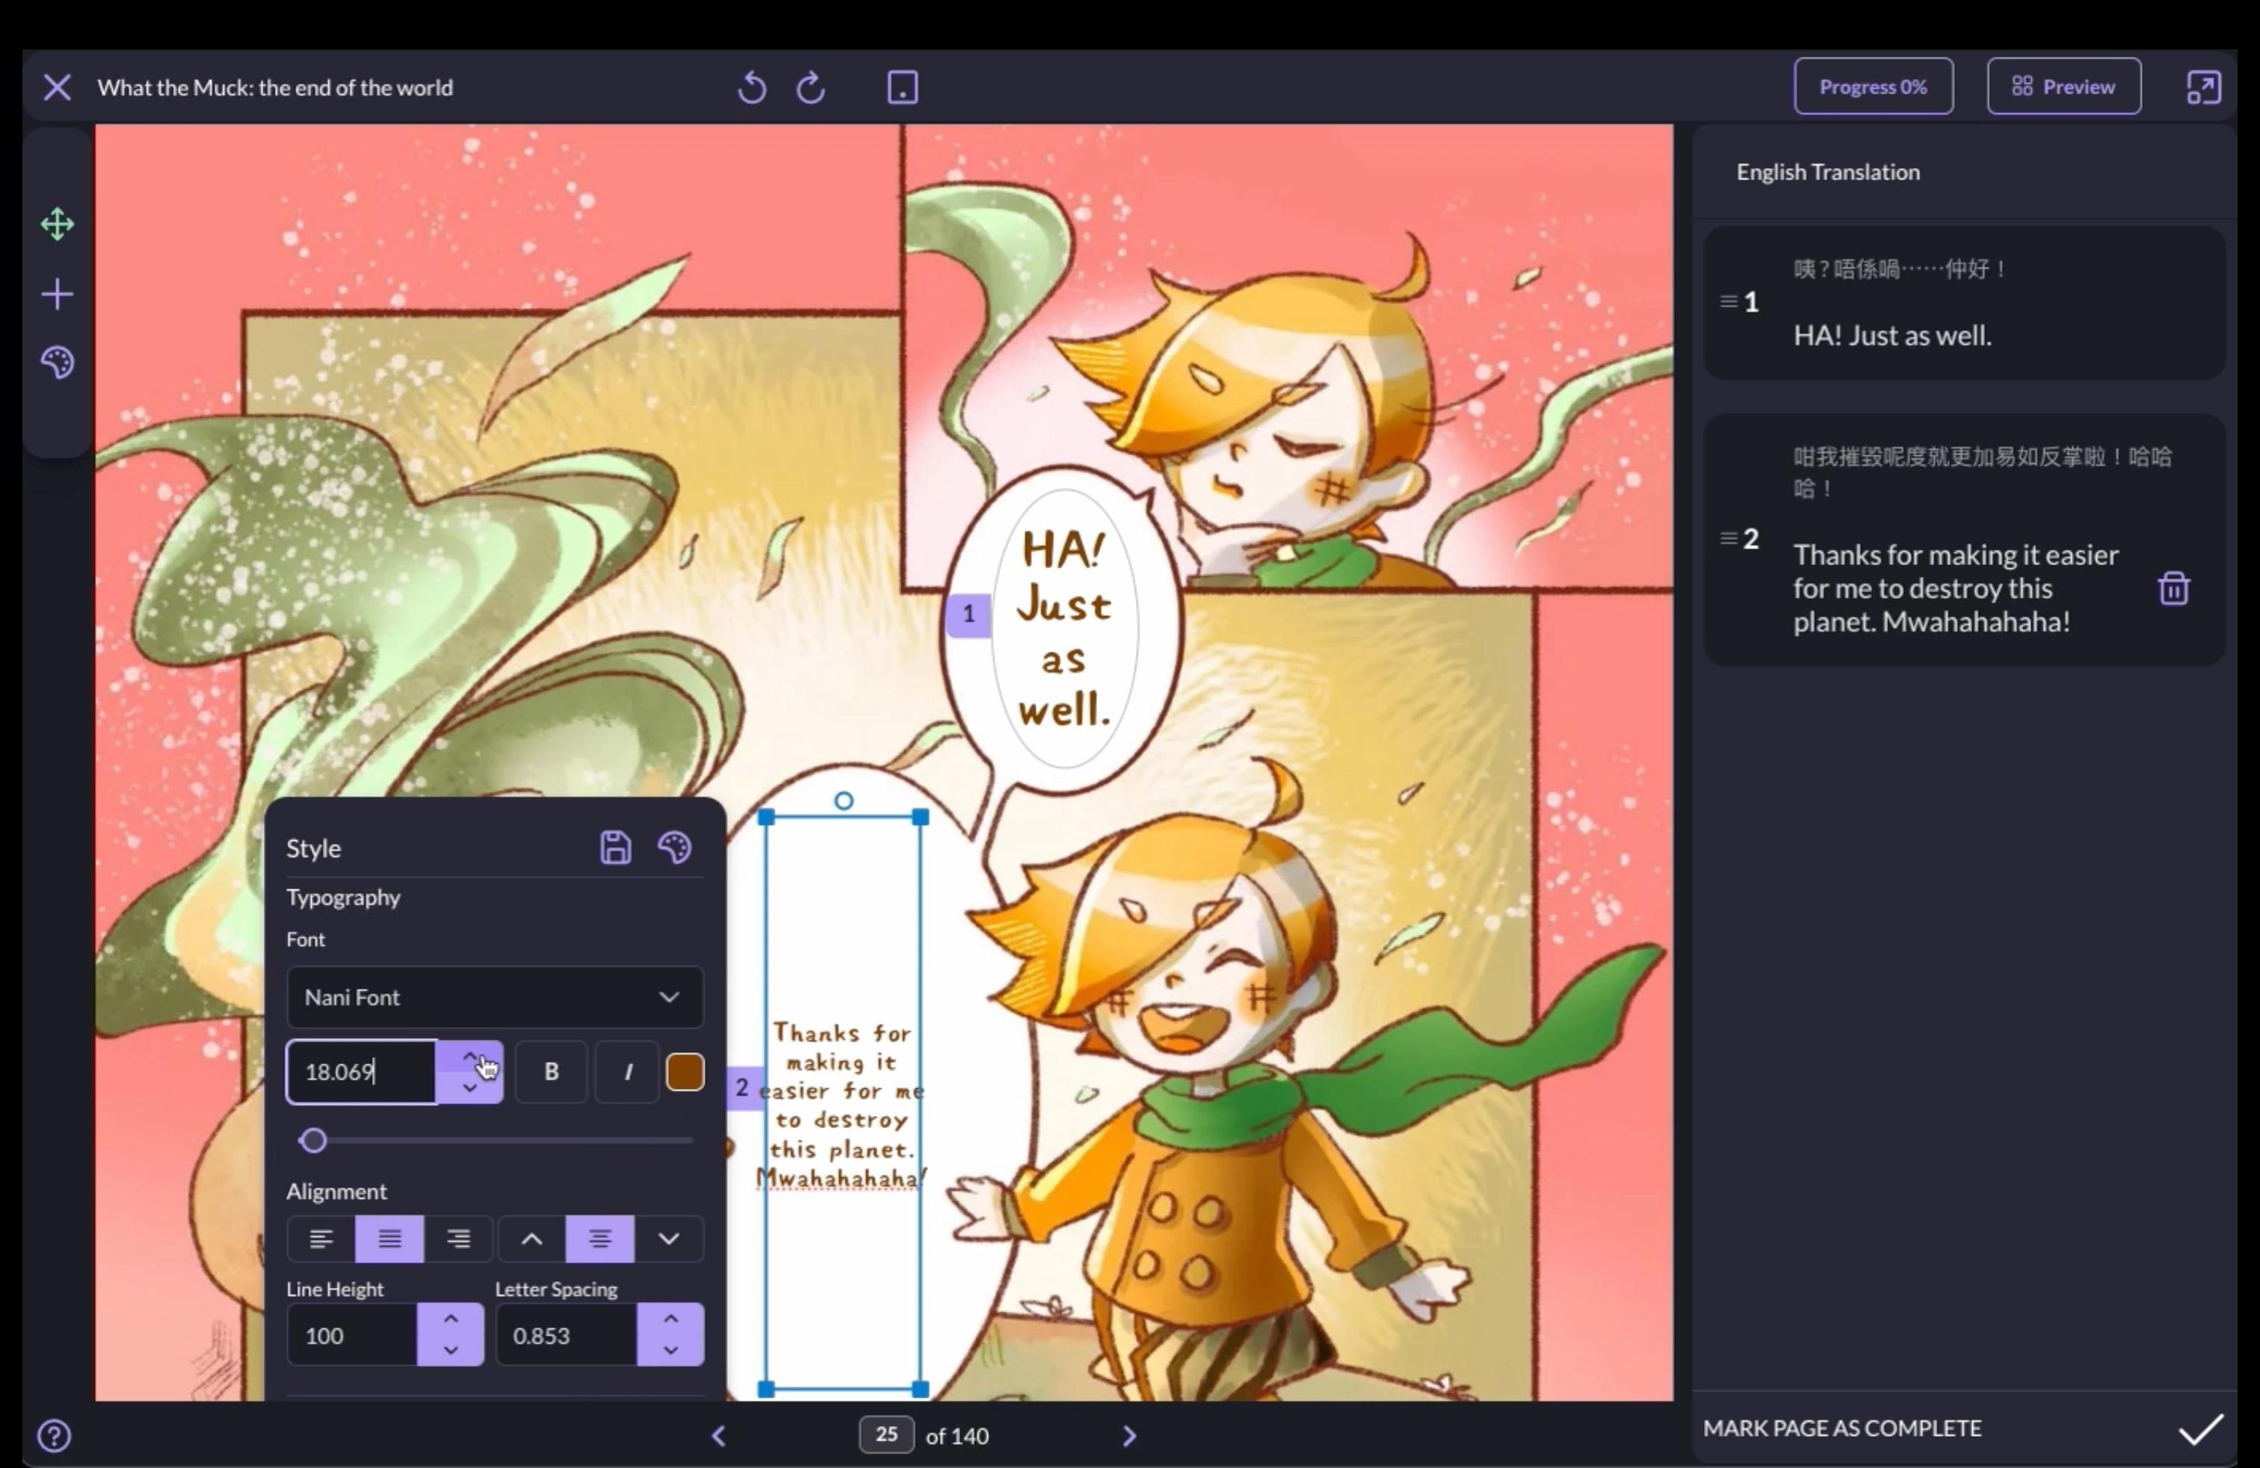The width and height of the screenshot is (2260, 1468).
Task: Align text center horizontally
Action: [389, 1239]
